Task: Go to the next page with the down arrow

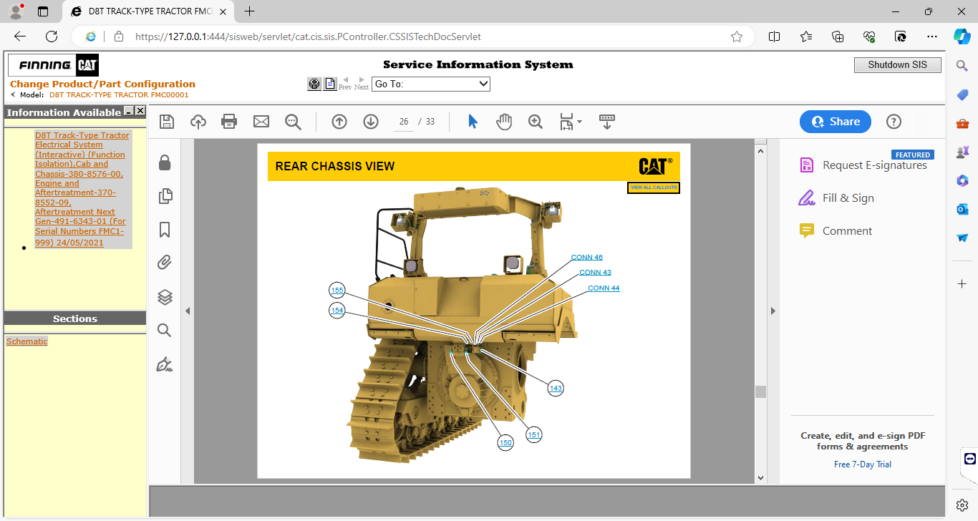Action: tap(371, 122)
